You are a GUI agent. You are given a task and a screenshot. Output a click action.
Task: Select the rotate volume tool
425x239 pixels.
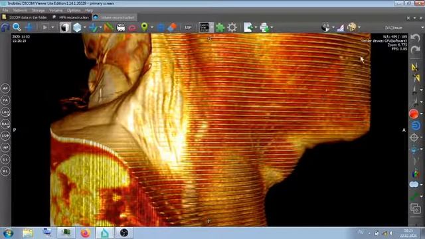(5, 27)
